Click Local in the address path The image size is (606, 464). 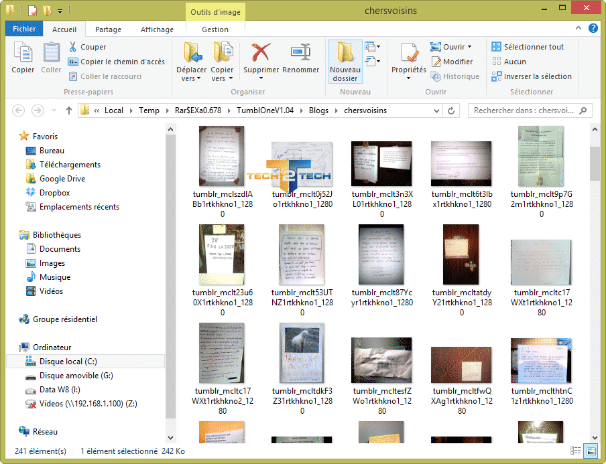point(114,110)
